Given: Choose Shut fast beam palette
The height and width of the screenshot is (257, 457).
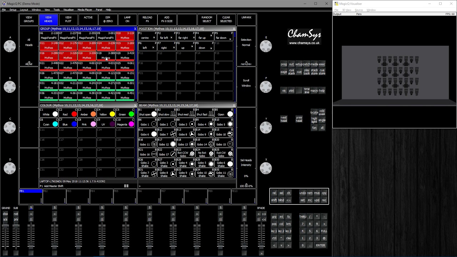Looking at the screenshot, I should tap(205, 113).
